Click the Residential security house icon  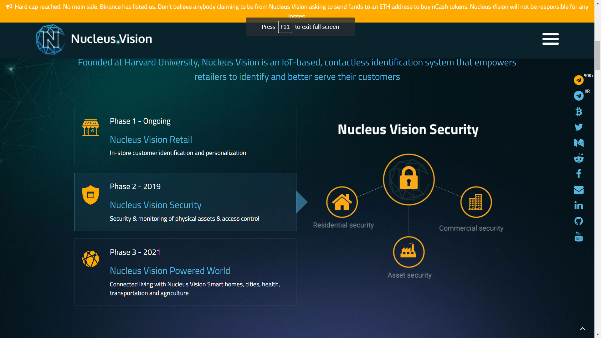[342, 202]
